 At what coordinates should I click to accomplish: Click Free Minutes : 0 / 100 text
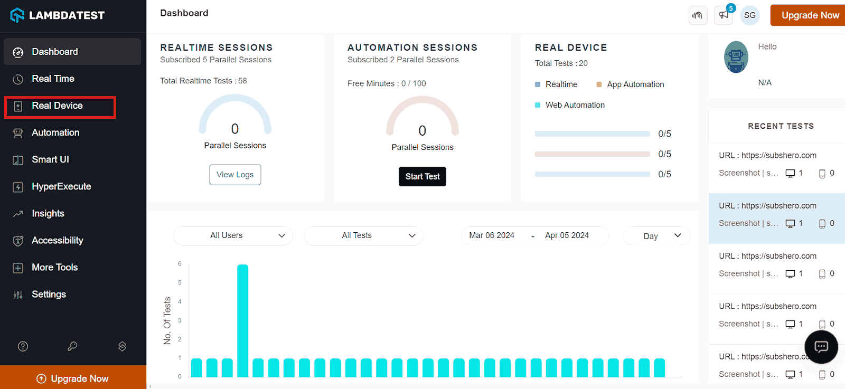coord(387,83)
